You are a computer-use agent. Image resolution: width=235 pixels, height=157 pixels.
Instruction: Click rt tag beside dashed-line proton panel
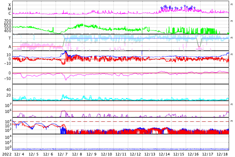tap(231, 121)
